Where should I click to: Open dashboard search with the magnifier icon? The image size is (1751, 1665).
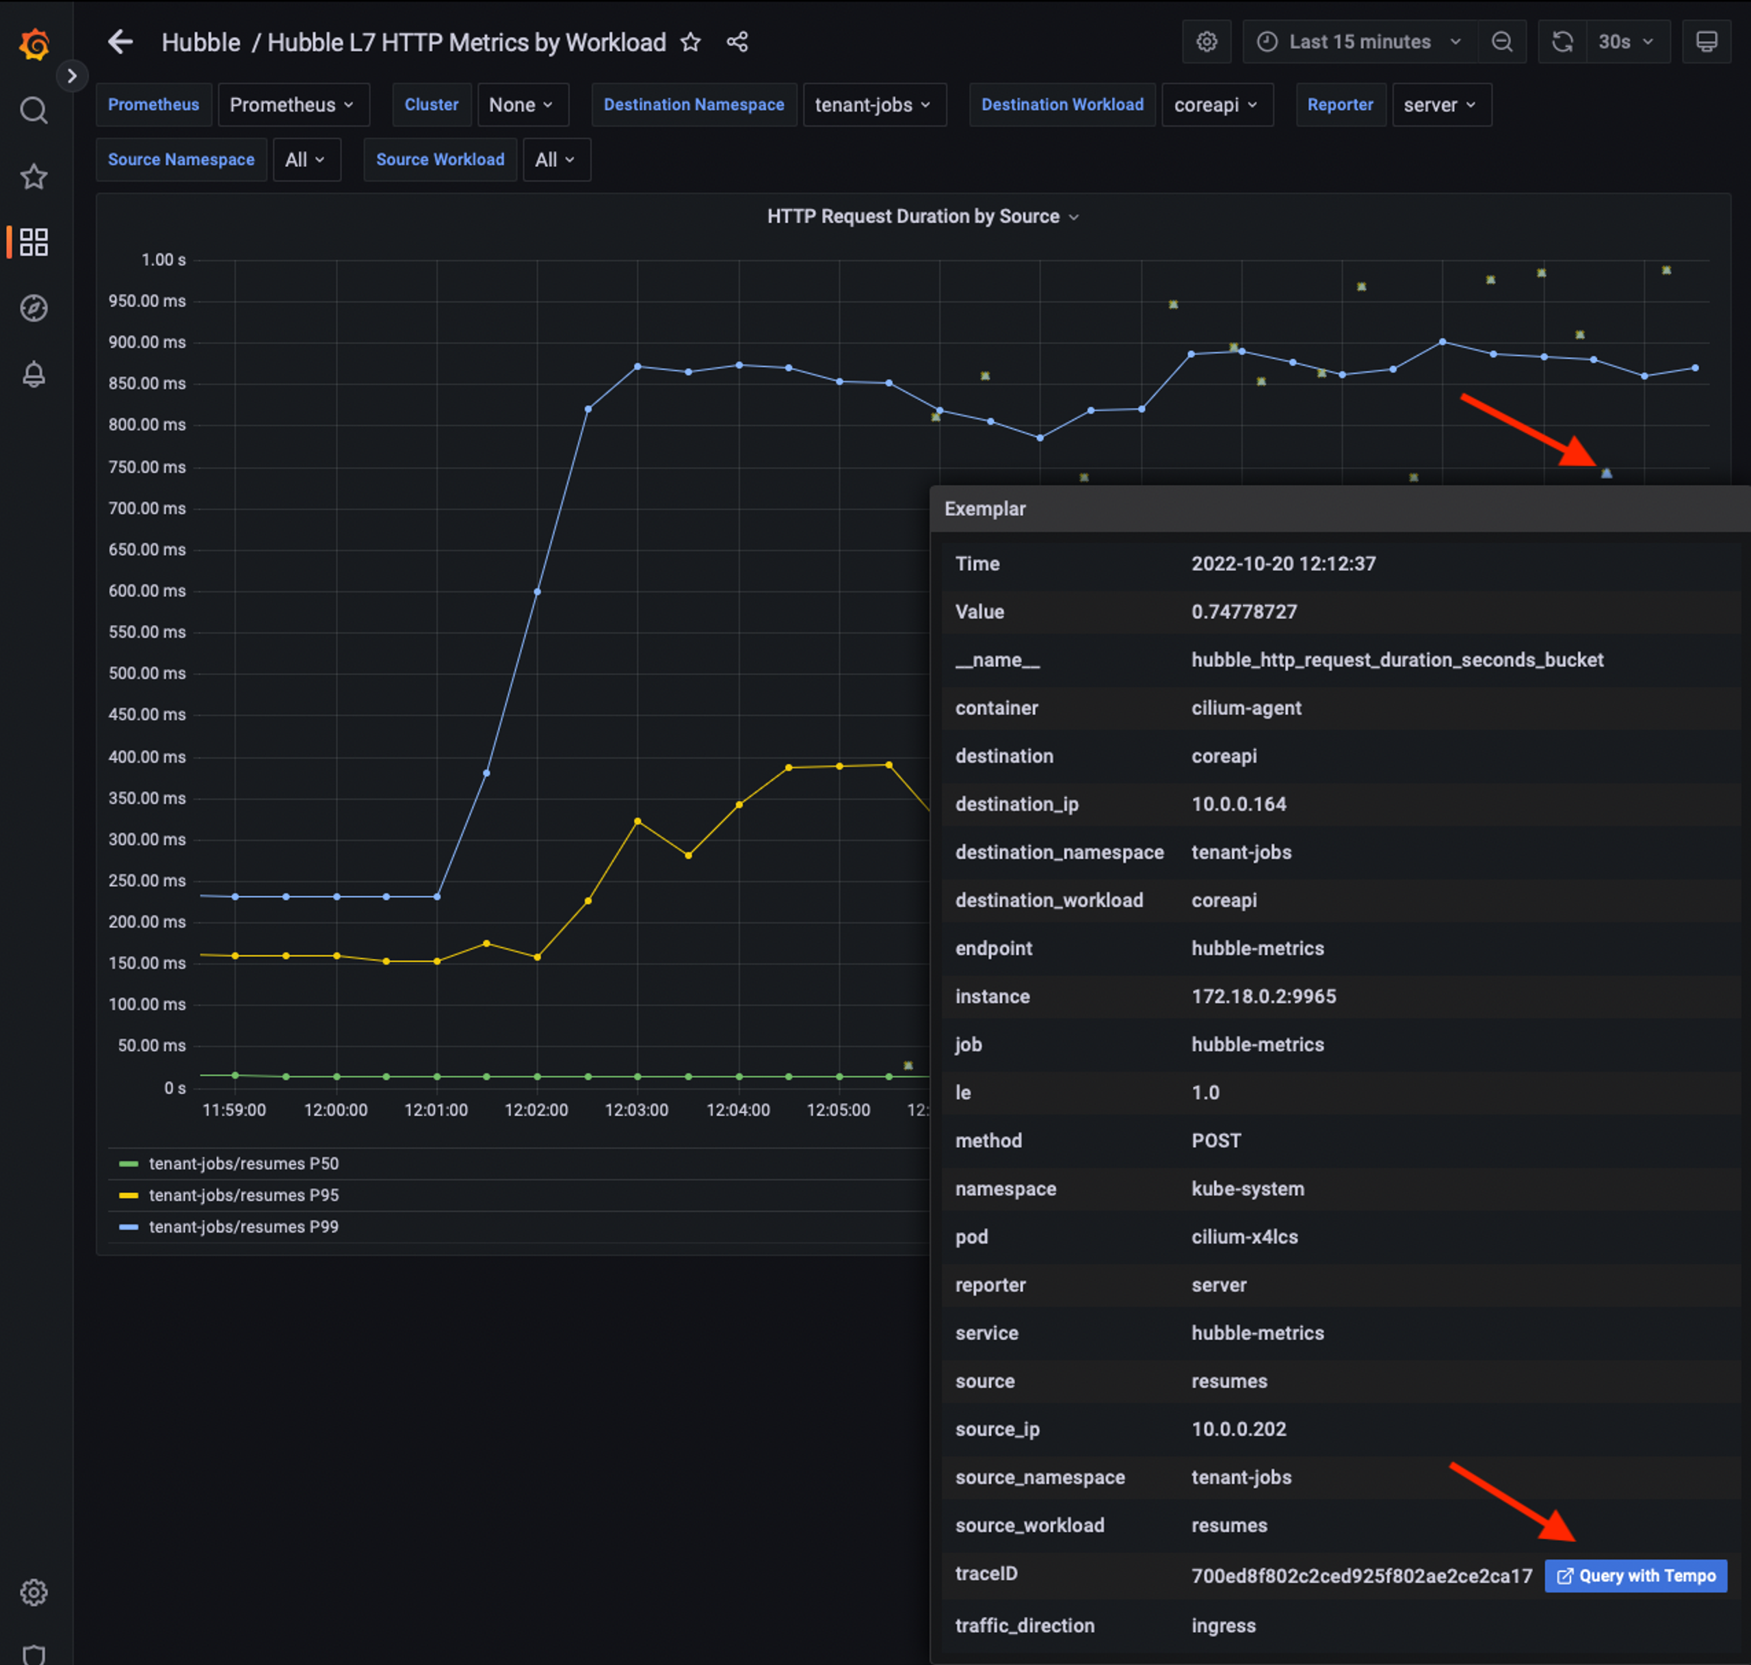point(34,110)
